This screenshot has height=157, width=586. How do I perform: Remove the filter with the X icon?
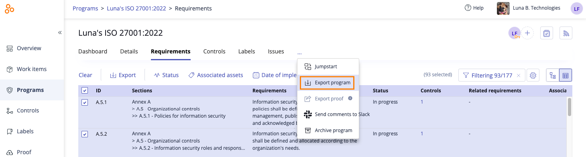point(518,75)
